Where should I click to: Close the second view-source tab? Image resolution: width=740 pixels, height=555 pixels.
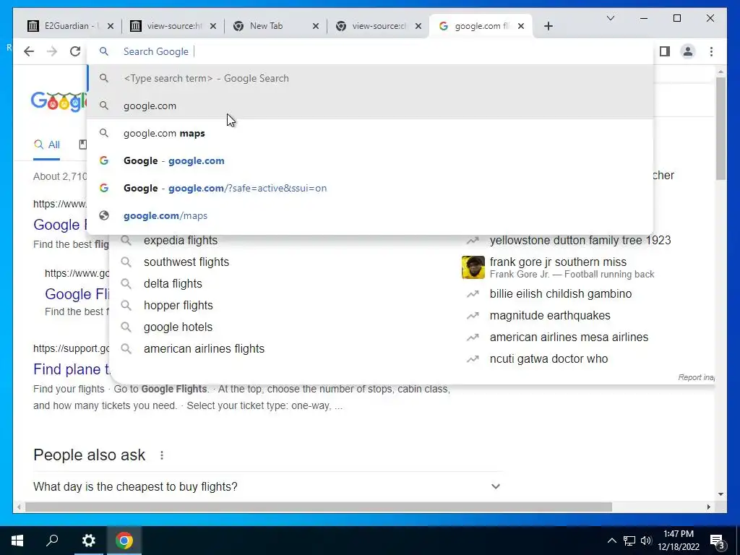[418, 26]
